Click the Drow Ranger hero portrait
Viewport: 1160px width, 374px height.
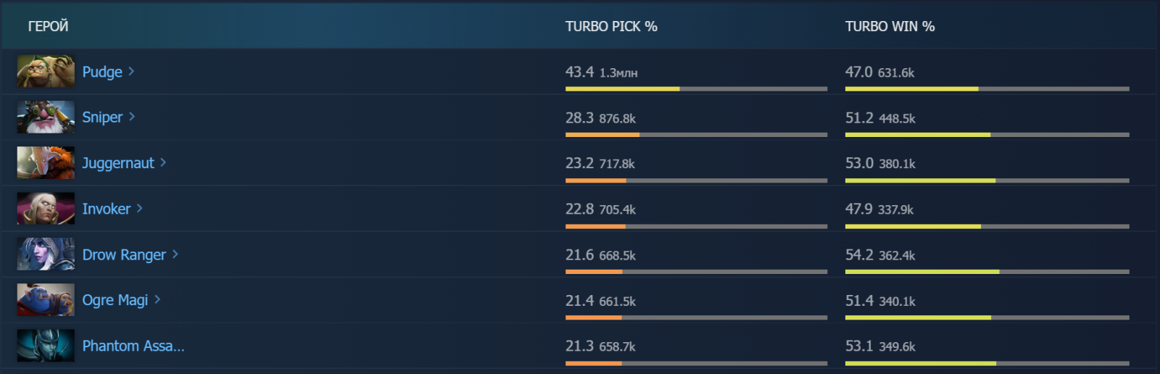coord(46,254)
